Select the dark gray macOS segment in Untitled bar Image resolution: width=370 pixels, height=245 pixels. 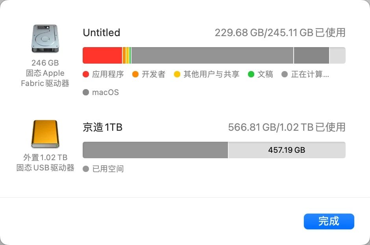[x=311, y=55]
